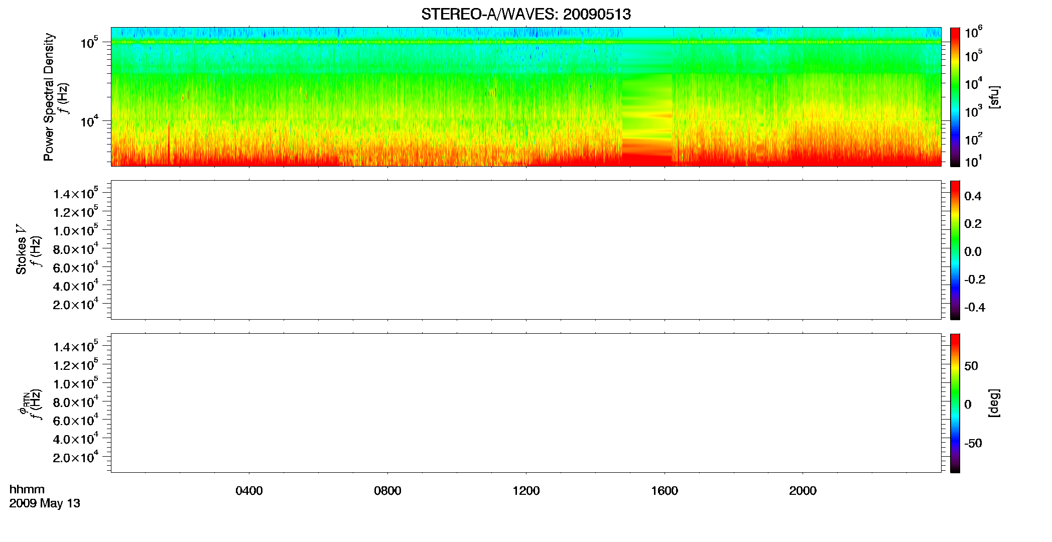Click the Power Spectral Density spectrogram panel
Viewport: 1052px width, 542px height.
pyautogui.click(x=526, y=96)
